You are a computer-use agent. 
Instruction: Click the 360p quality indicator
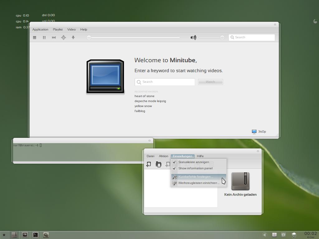click(x=259, y=132)
